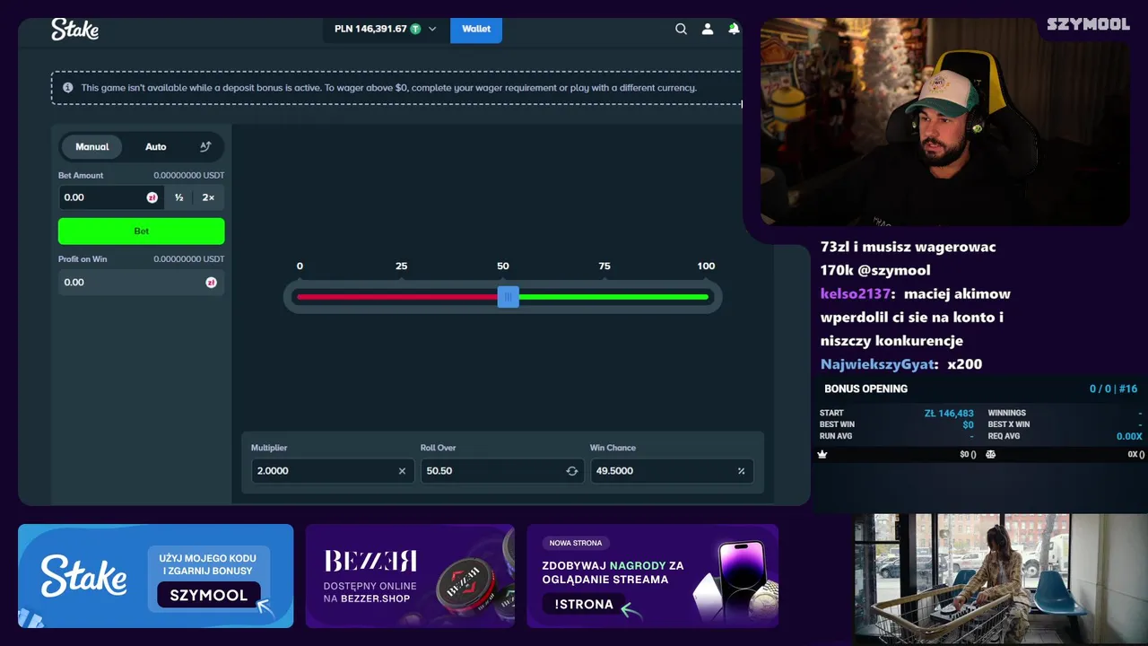
Task: Click the dice slider handle at 50
Action: click(x=508, y=297)
